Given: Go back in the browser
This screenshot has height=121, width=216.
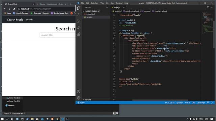Looking at the screenshot, I should tap(5, 9).
